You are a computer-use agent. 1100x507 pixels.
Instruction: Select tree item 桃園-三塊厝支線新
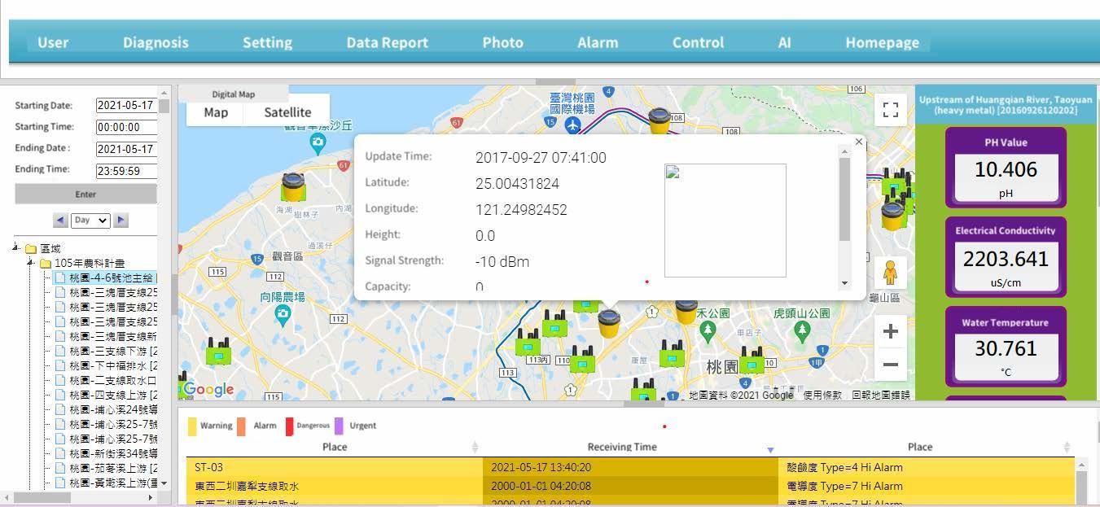113,337
